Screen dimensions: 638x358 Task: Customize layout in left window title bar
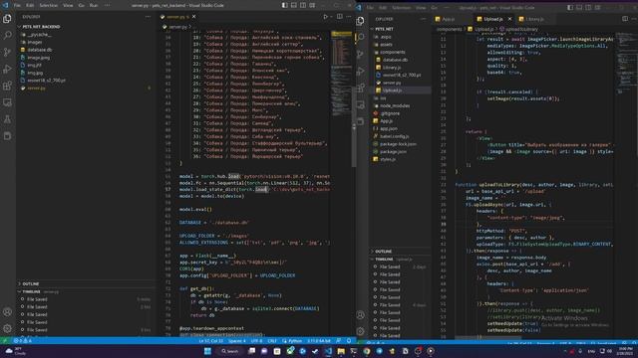pyautogui.click(x=312, y=5)
